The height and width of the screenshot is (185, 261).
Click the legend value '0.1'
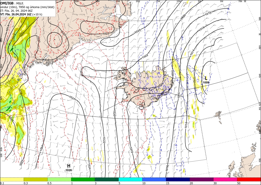coord(2,183)
